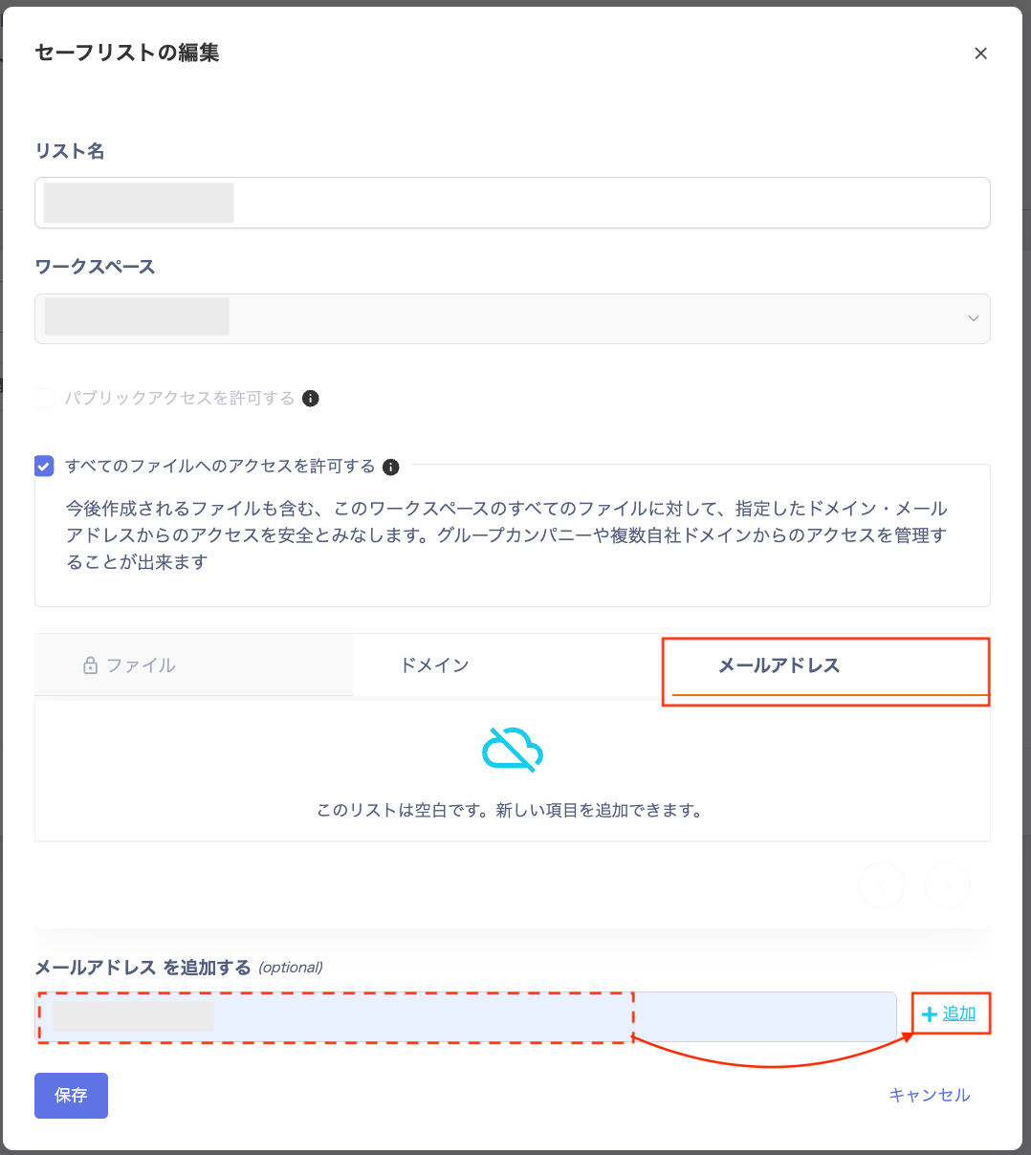Go to next page of list

coord(948,885)
